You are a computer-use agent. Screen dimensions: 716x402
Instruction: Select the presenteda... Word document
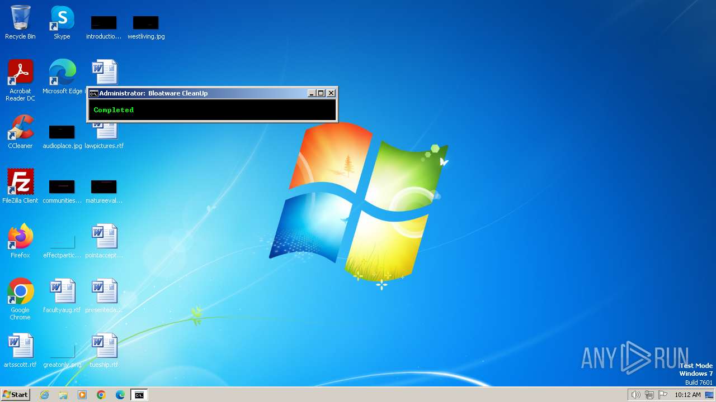click(x=104, y=296)
